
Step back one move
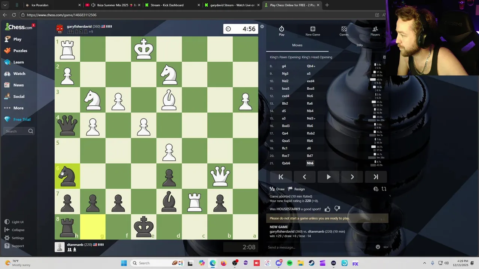pos(304,177)
